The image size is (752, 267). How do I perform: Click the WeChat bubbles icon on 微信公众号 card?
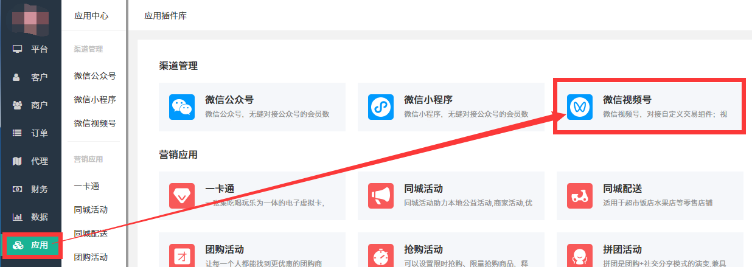[181, 107]
